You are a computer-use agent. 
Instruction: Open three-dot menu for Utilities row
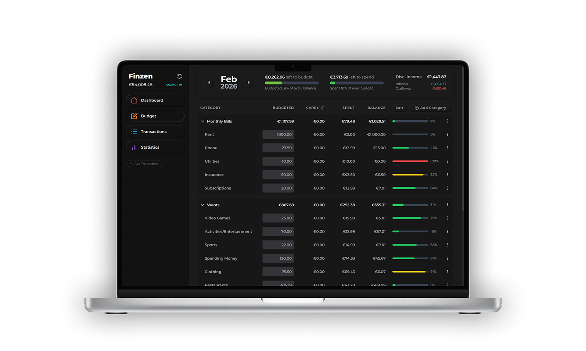[x=447, y=161]
